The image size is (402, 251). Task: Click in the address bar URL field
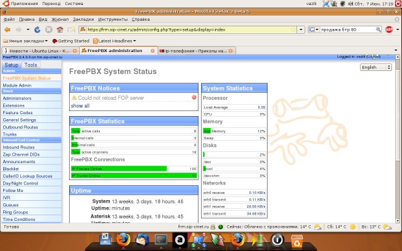click(188, 29)
